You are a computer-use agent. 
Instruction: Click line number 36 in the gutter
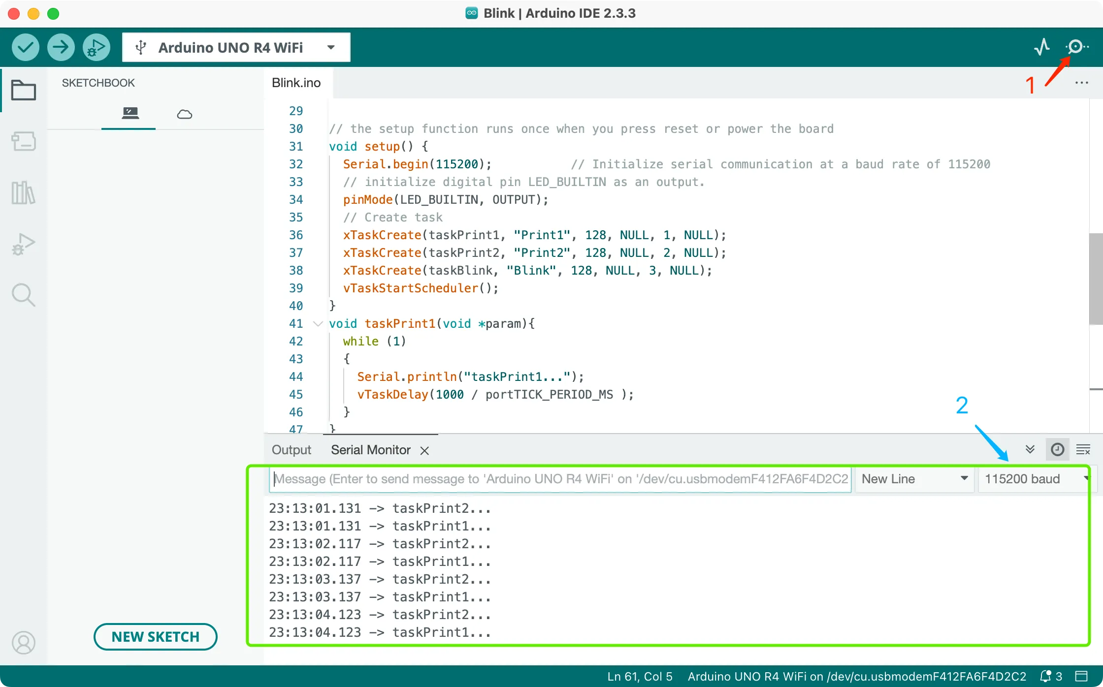pyautogui.click(x=296, y=235)
